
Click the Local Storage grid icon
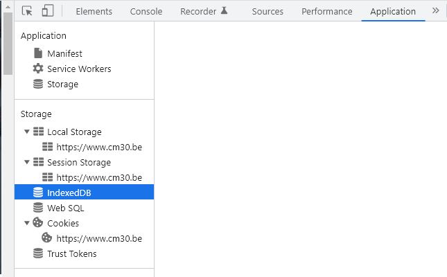click(38, 132)
